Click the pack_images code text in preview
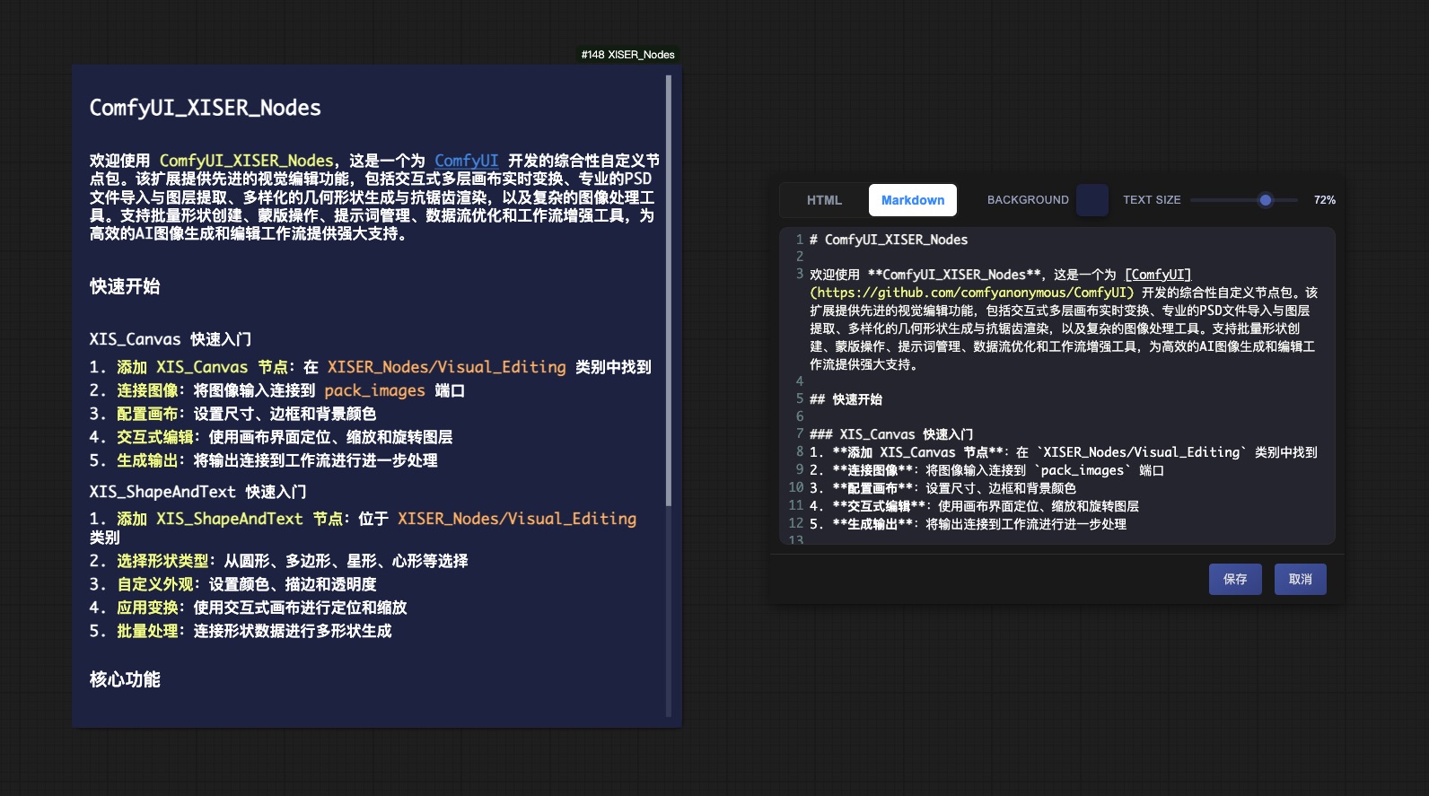 coord(374,390)
